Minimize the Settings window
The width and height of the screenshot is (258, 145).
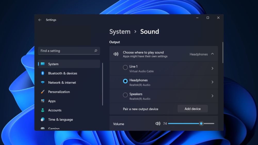coord(197,18)
